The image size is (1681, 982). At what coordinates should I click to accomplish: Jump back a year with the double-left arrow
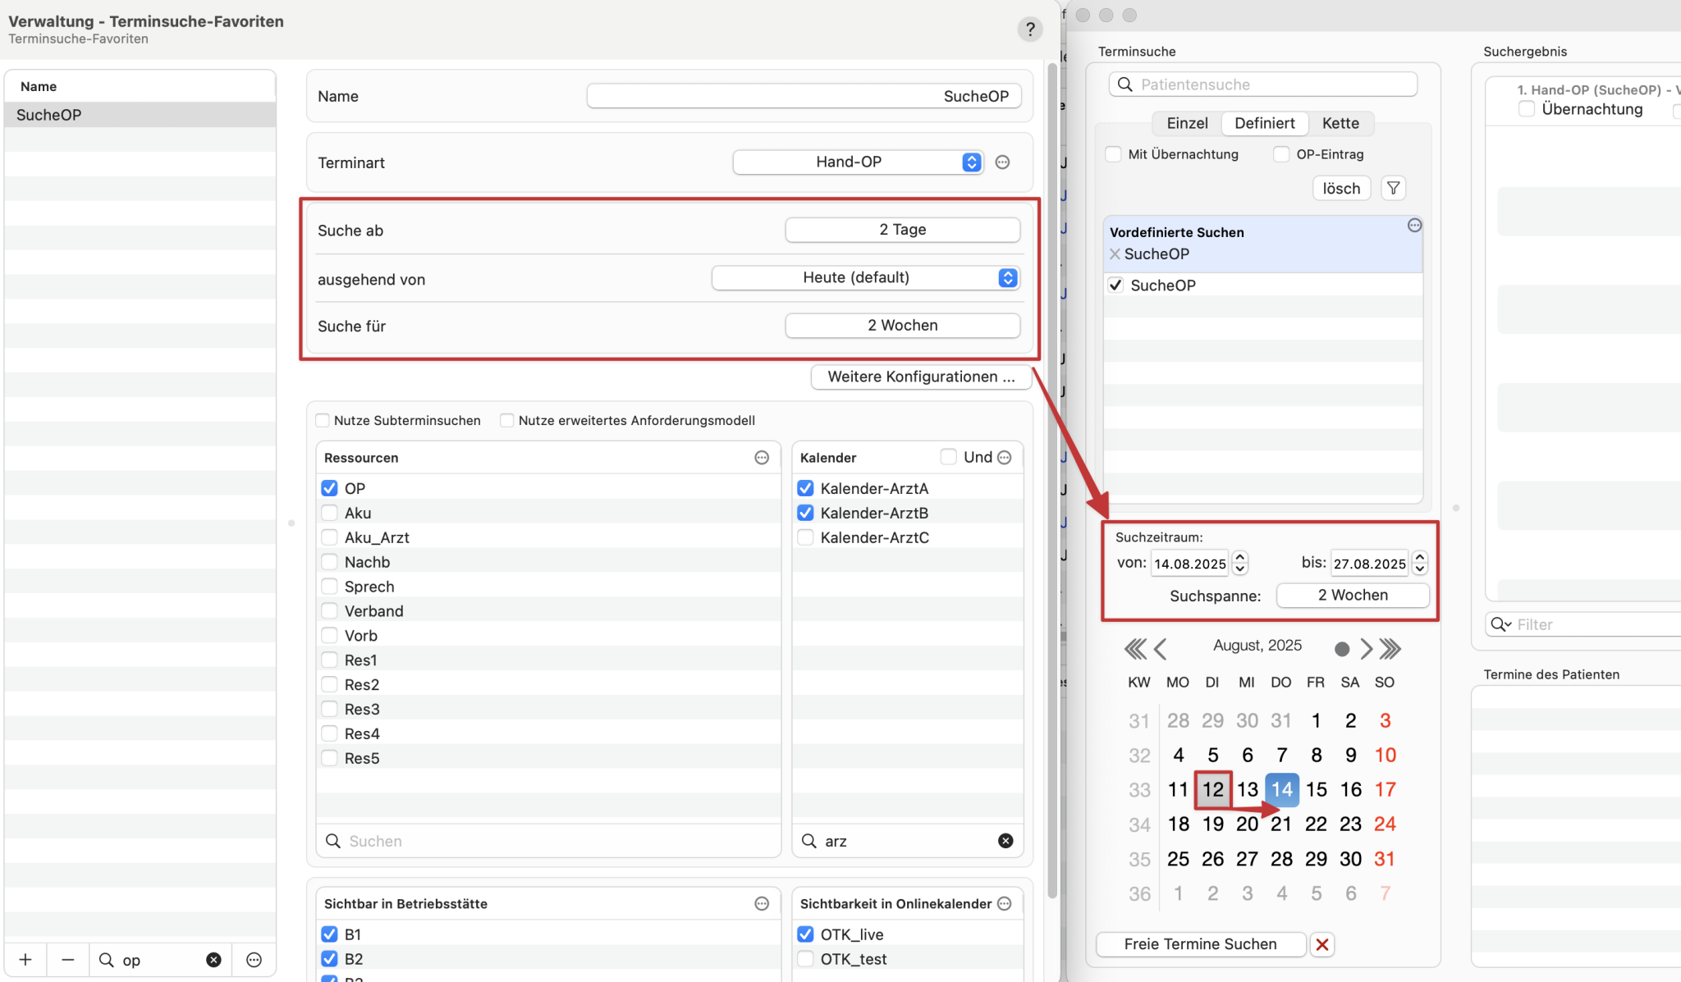coord(1135,649)
